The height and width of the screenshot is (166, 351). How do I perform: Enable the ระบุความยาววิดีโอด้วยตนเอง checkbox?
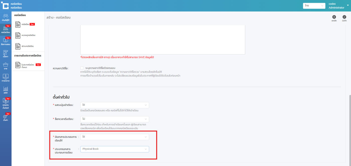[x=82, y=68]
